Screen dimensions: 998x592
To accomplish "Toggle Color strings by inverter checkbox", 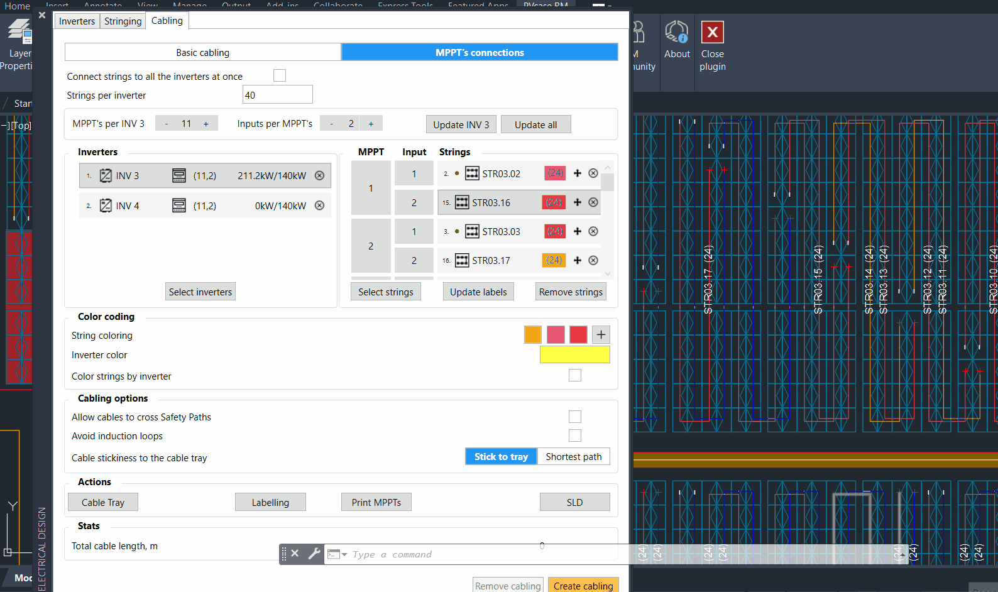I will [574, 376].
